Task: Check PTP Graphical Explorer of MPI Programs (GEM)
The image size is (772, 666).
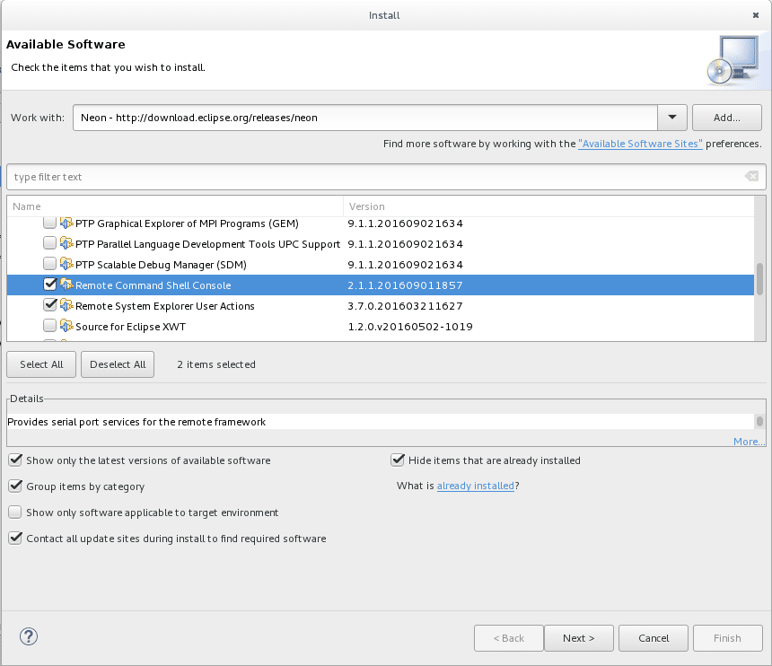Action: point(49,223)
